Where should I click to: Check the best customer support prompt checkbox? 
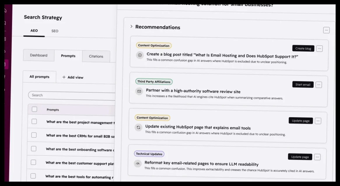pyautogui.click(x=33, y=162)
